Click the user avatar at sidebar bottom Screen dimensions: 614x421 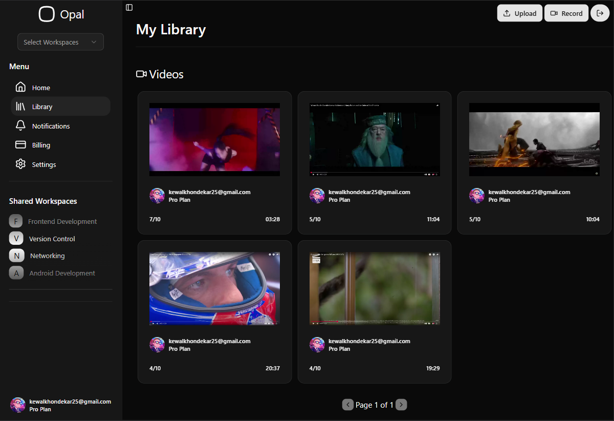18,405
